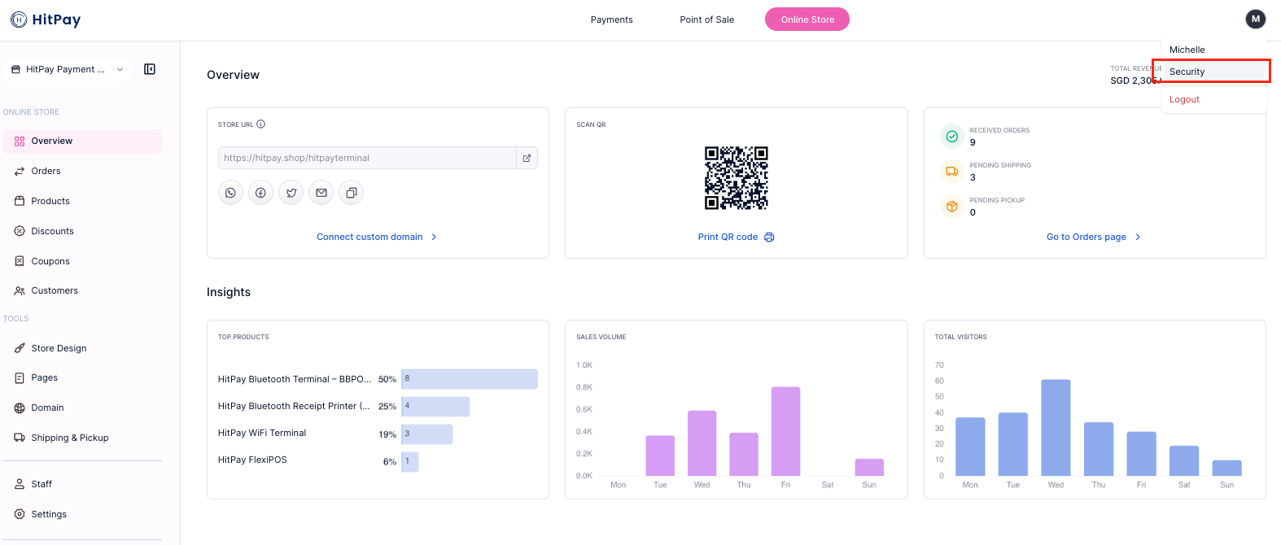Click the Pending Shipping truck icon
This screenshot has width=1281, height=545.
pyautogui.click(x=951, y=172)
